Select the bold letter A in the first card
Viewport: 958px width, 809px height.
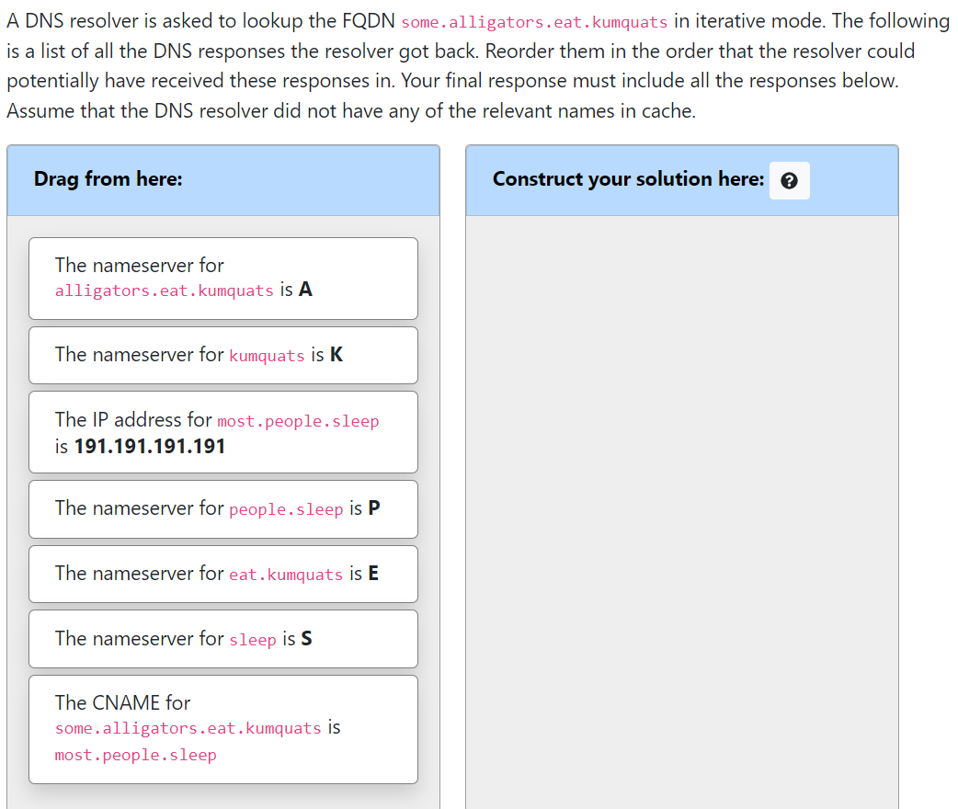click(x=303, y=289)
